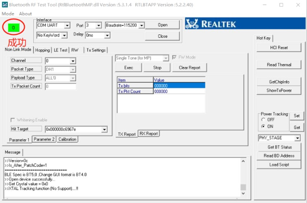Select the Message tab
Viewport: 307px width, 203px height.
pyautogui.click(x=12, y=152)
